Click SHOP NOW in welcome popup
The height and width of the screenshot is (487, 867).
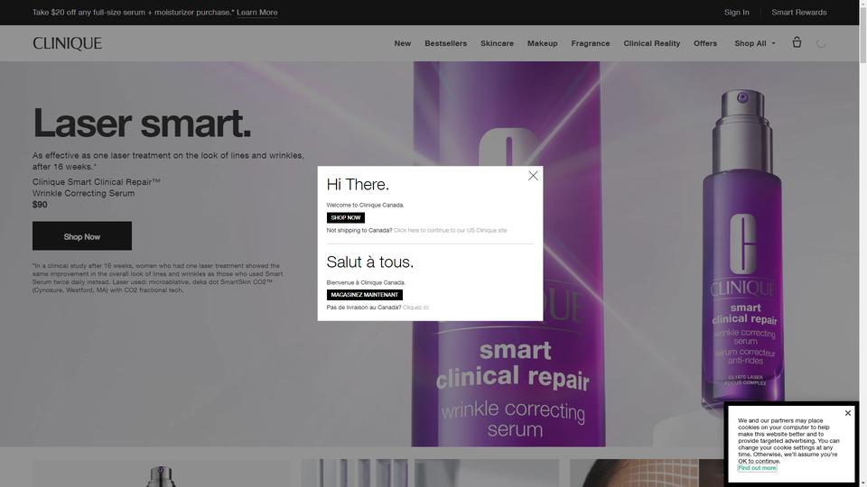point(346,217)
